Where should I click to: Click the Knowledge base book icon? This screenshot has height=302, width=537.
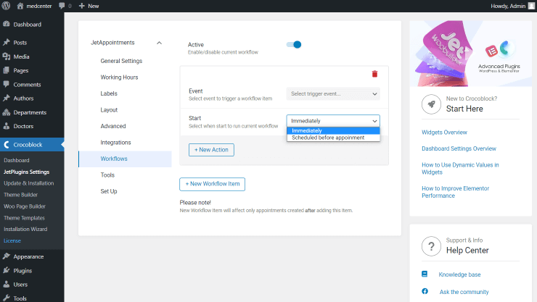coord(425,274)
